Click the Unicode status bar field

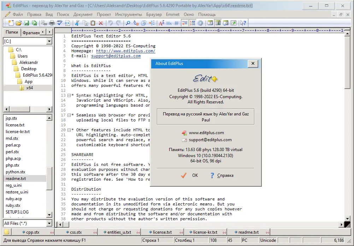(268, 240)
